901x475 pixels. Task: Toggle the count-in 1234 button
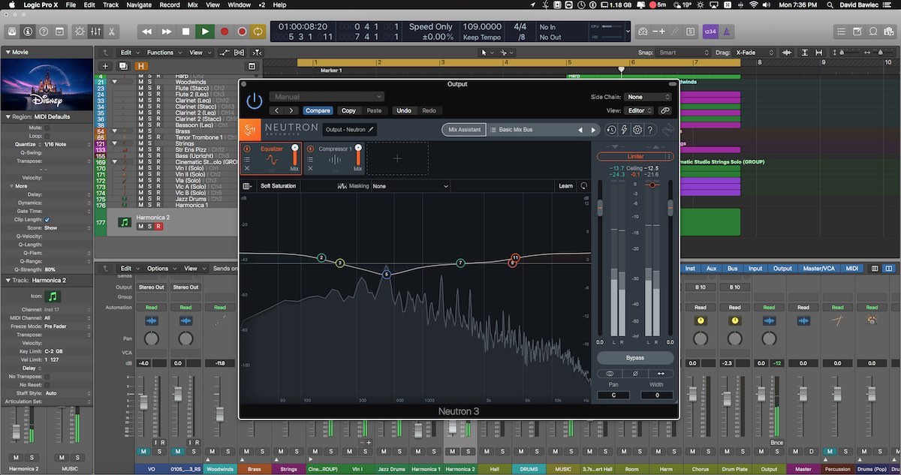coord(710,32)
